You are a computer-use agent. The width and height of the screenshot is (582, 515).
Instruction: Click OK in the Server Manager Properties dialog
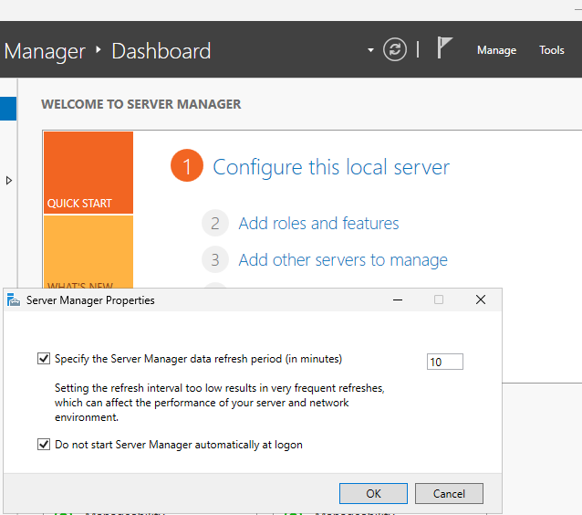(x=373, y=493)
